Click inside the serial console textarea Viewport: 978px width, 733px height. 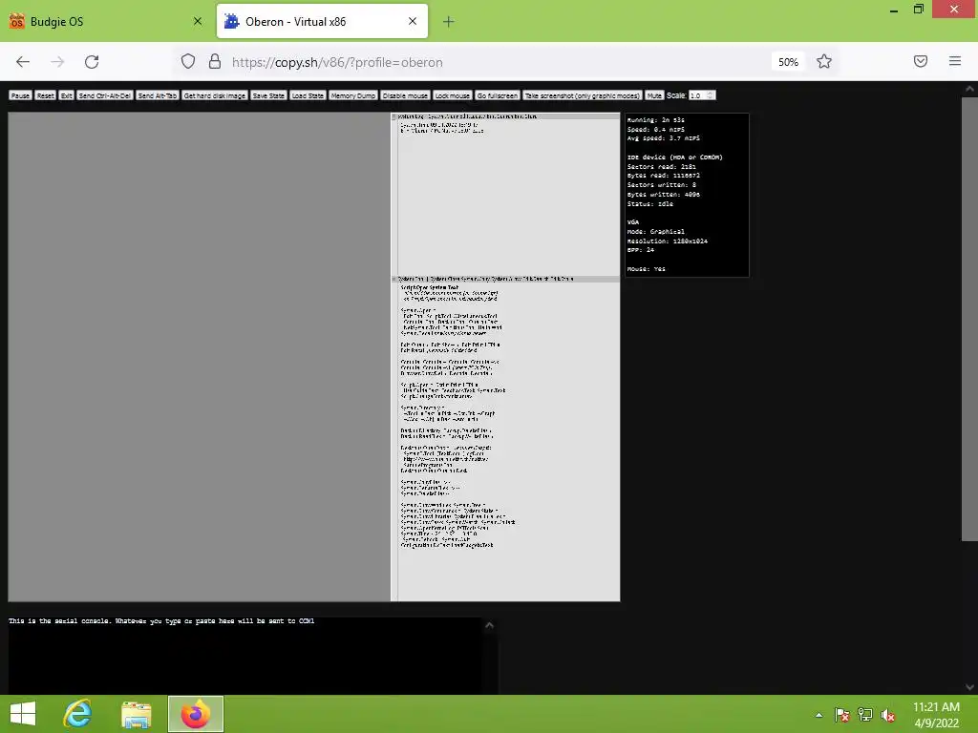point(244,655)
